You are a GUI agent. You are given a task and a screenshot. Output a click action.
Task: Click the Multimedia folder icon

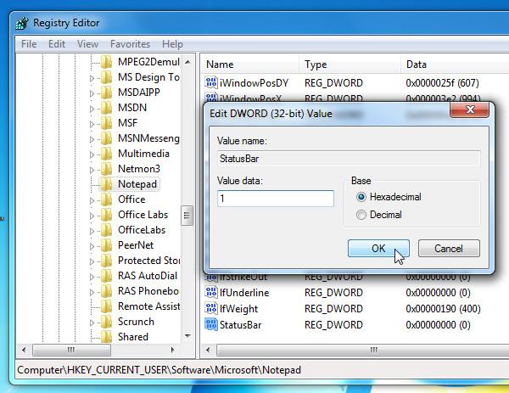(106, 154)
